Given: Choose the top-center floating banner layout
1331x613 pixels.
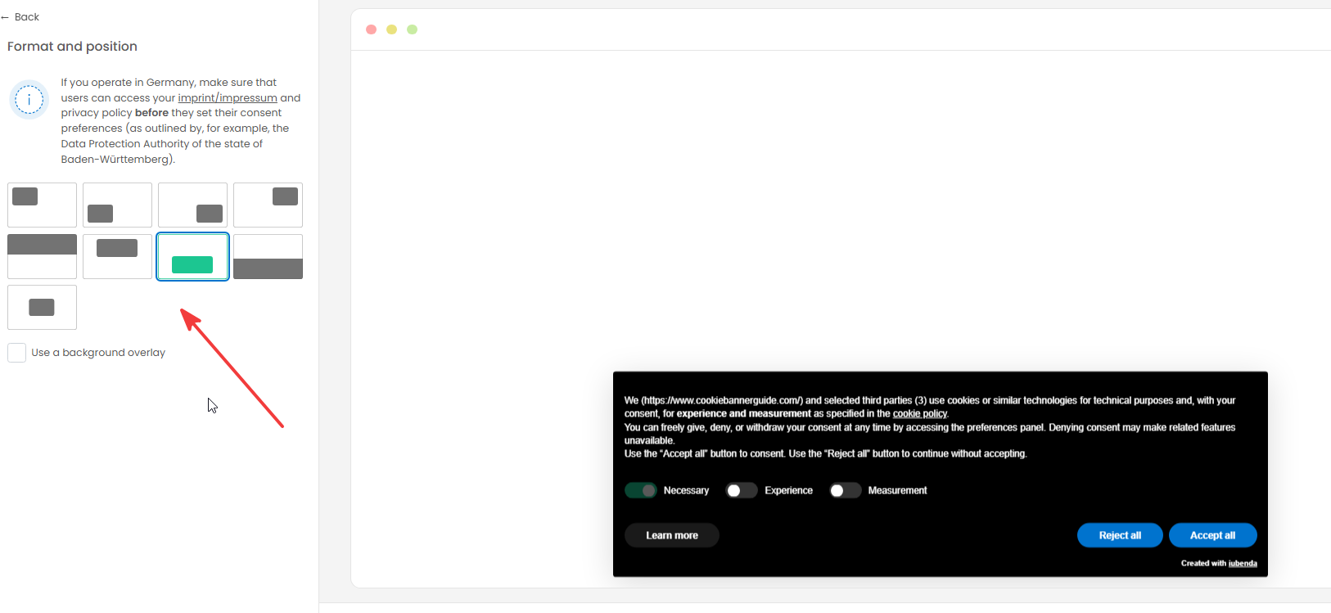Looking at the screenshot, I should (117, 256).
